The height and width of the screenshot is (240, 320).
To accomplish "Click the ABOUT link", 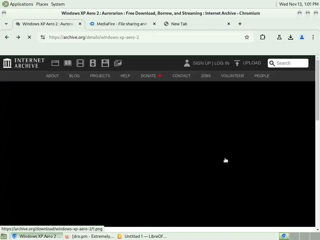I will [x=52, y=76].
